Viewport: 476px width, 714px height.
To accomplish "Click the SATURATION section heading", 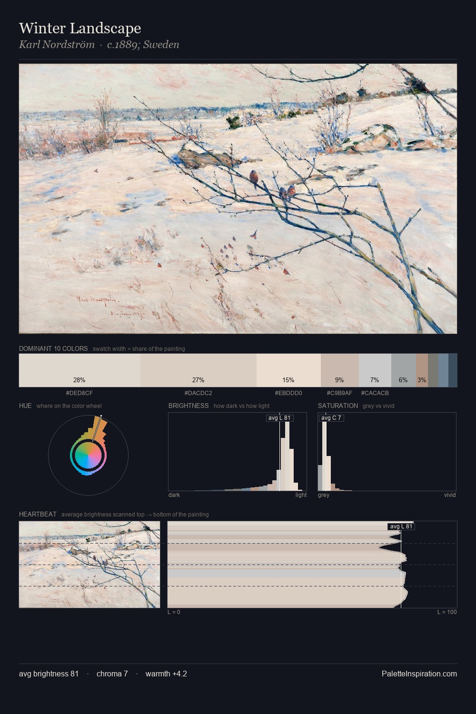I will click(338, 406).
